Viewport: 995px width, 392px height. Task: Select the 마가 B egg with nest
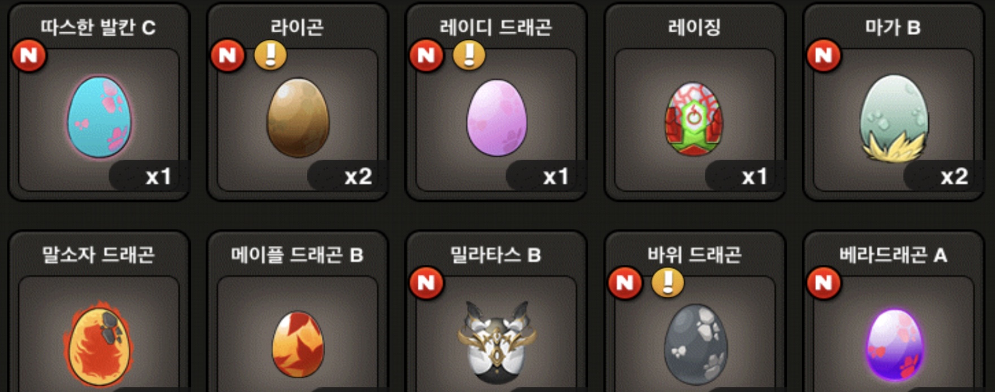[x=894, y=118]
